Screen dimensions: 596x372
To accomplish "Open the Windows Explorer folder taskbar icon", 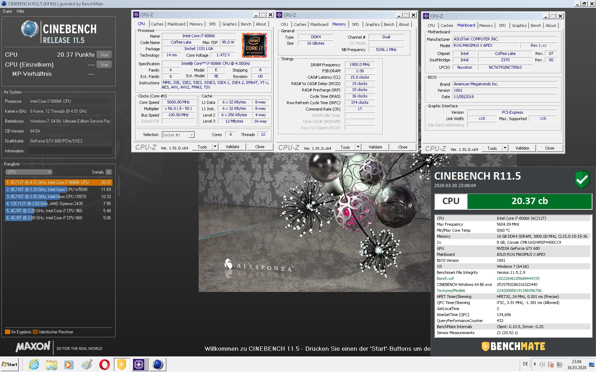I will click(51, 364).
